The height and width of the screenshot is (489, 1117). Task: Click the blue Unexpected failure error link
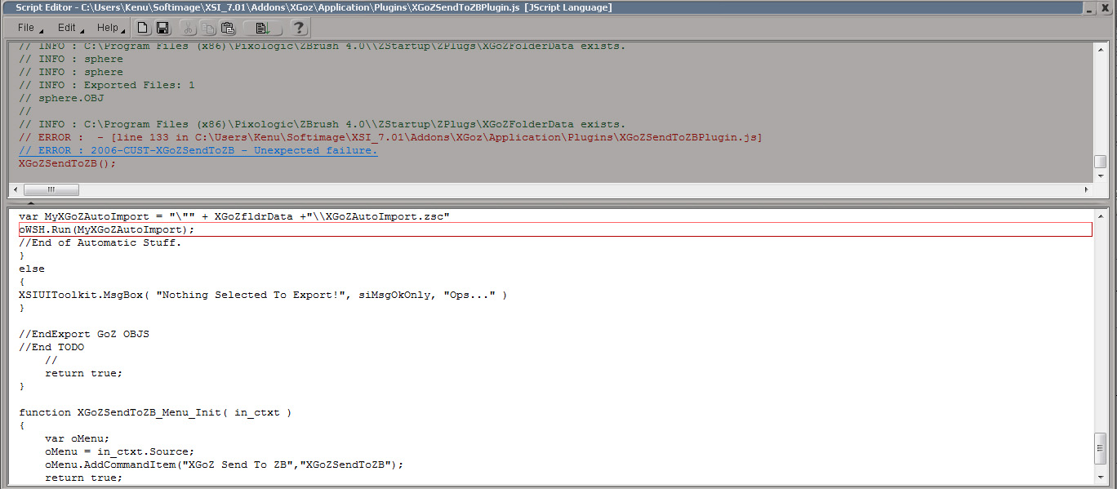click(198, 150)
